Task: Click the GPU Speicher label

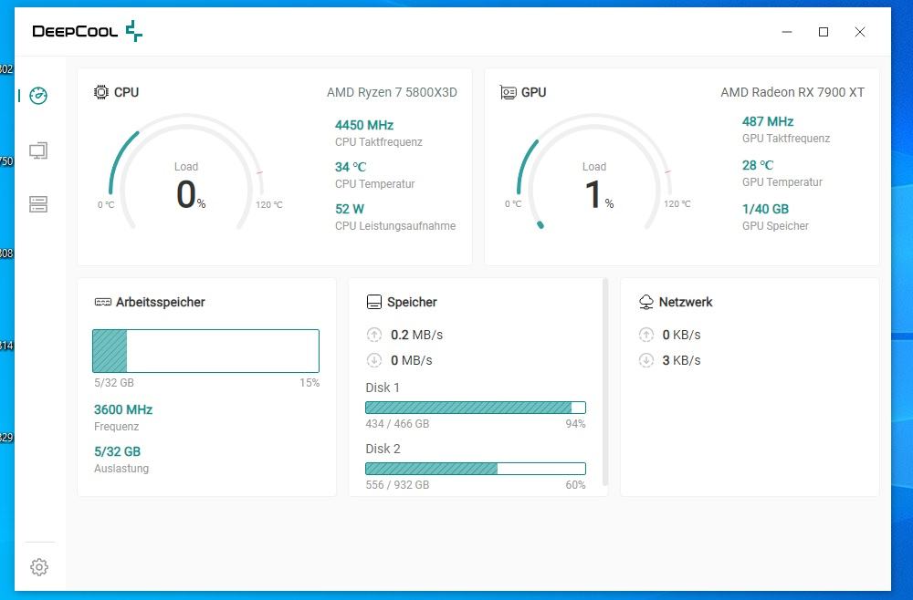Action: tap(775, 225)
